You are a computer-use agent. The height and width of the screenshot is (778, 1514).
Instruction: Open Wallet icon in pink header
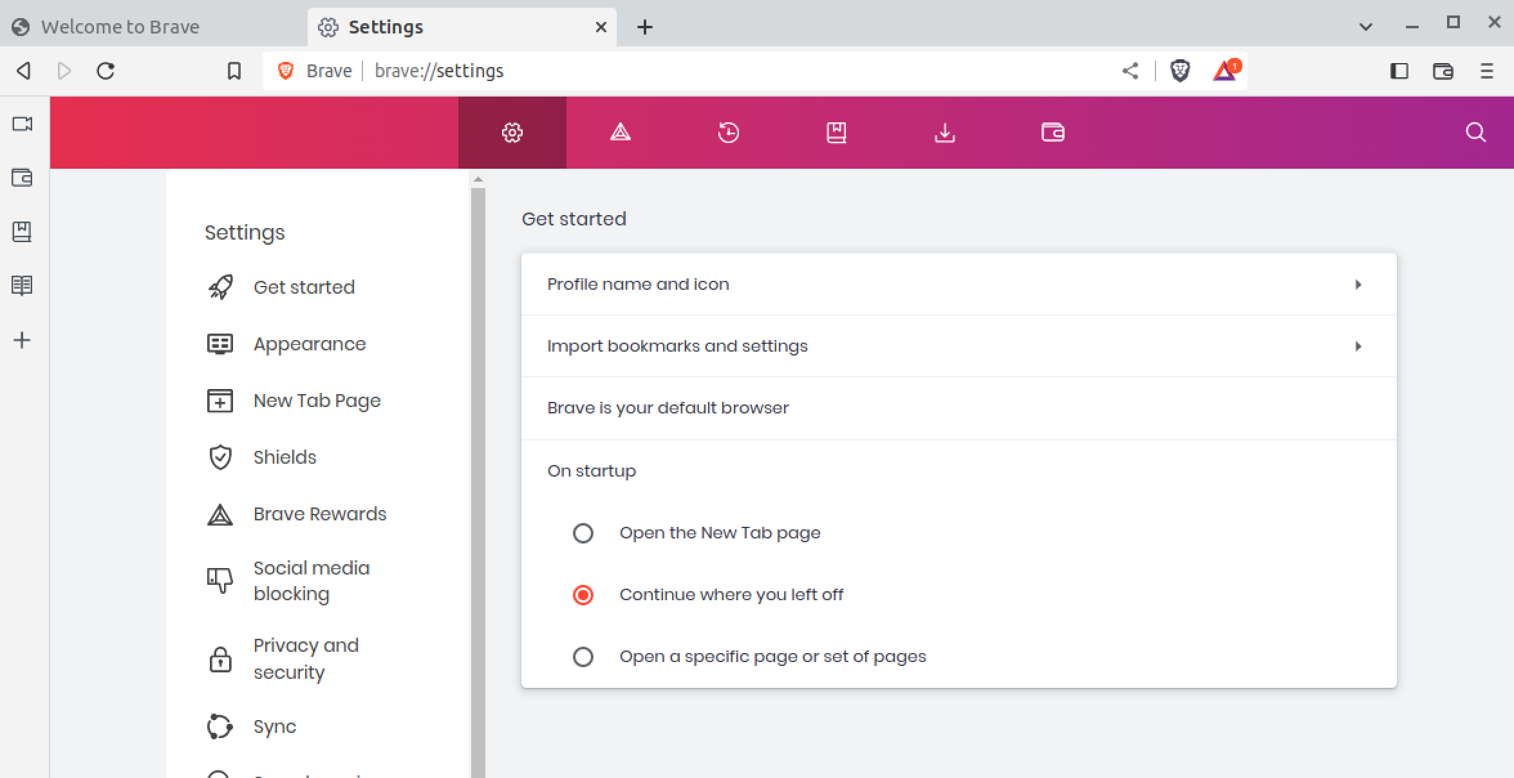point(1053,133)
